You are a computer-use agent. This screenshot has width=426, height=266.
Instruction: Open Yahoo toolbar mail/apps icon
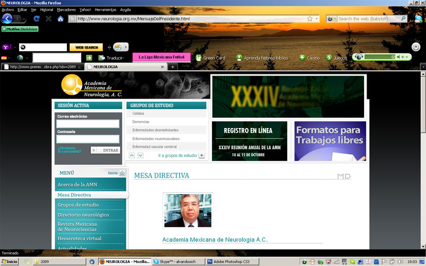point(118,47)
